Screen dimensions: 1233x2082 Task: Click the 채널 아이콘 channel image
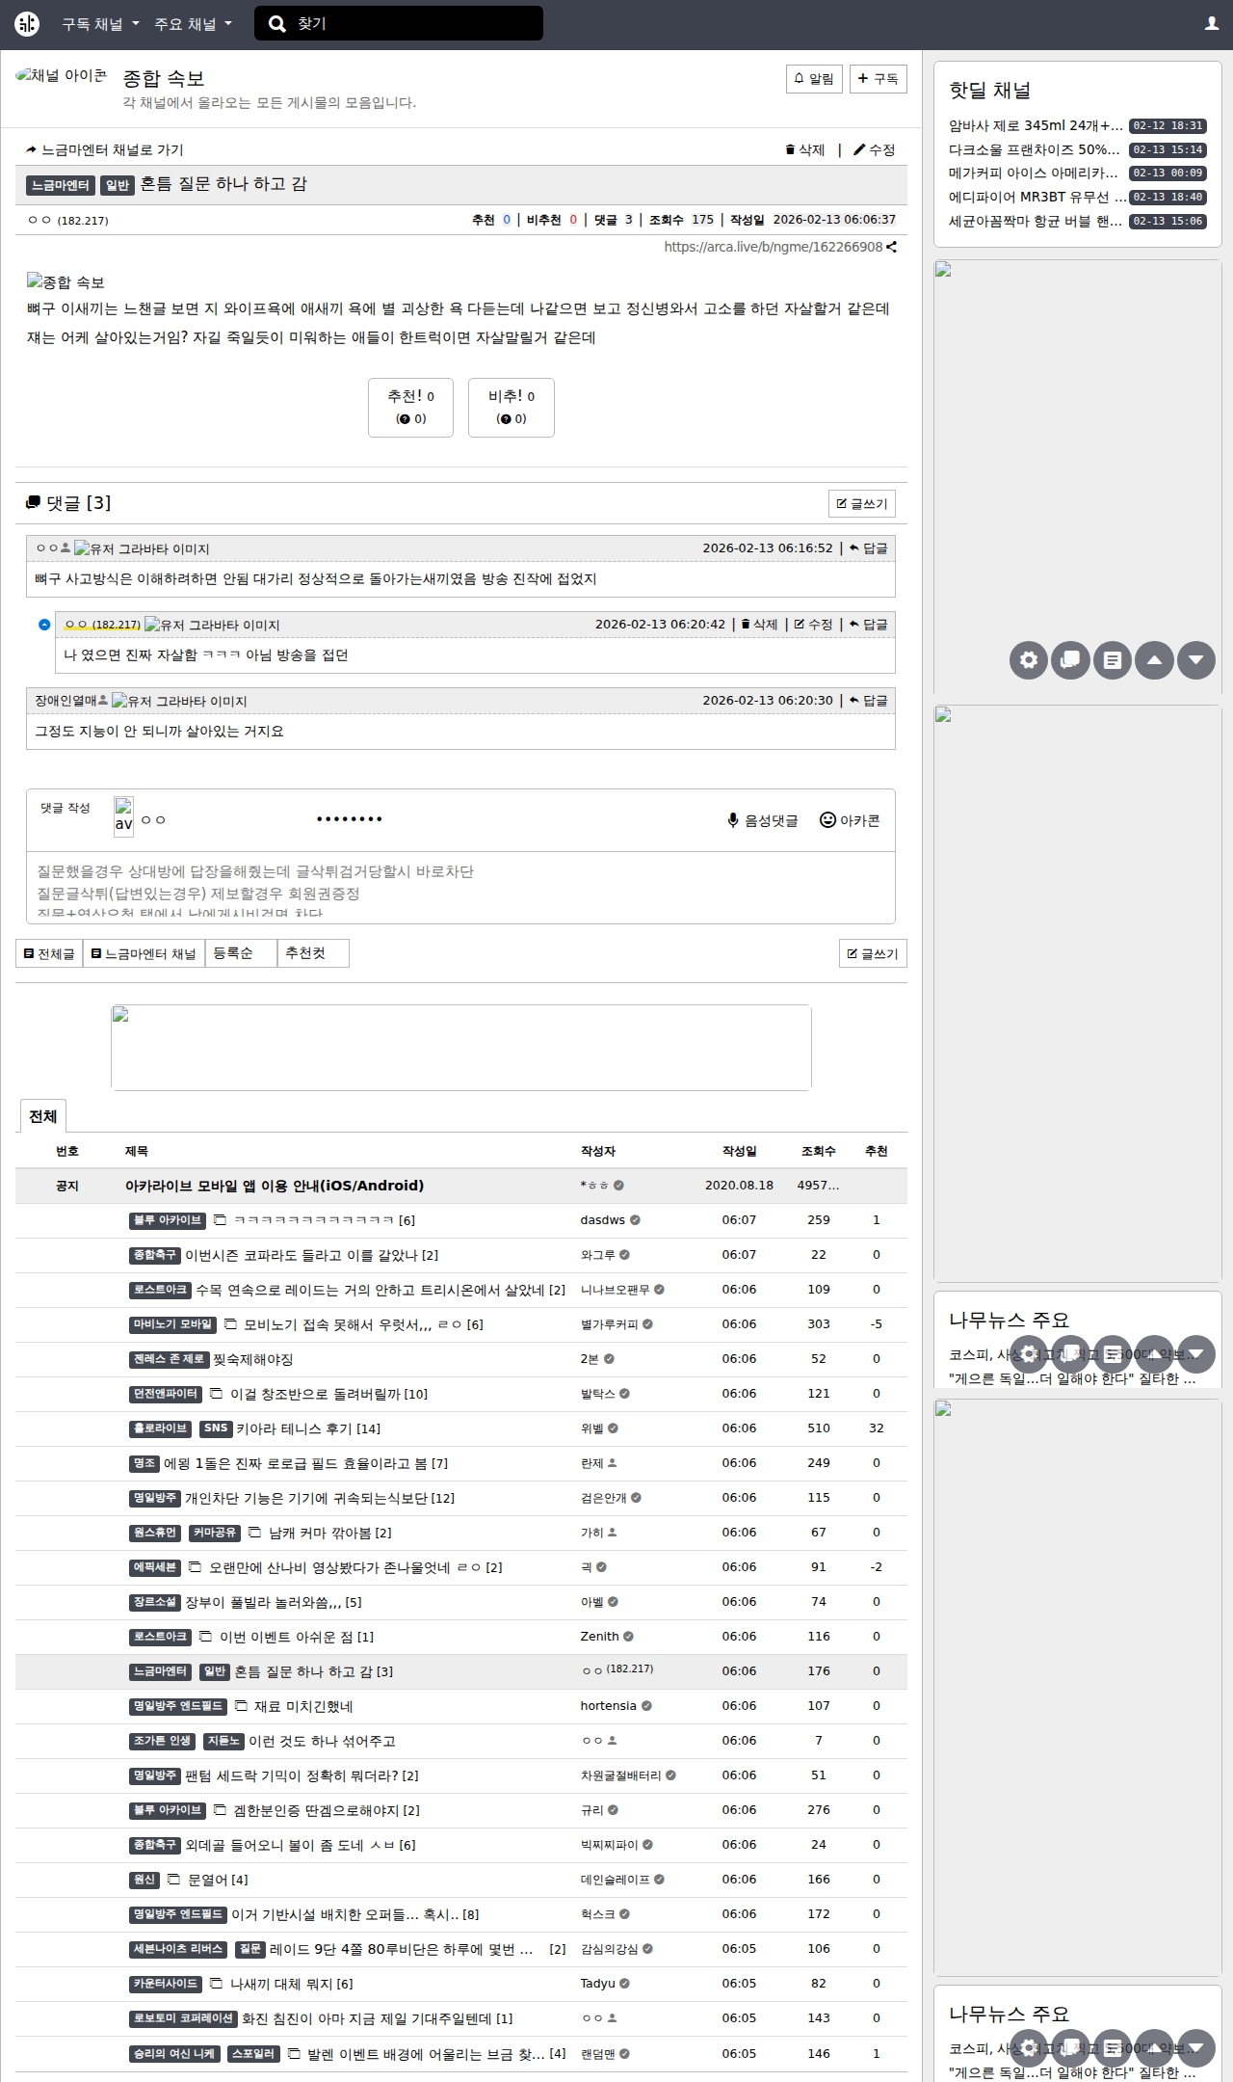coord(62,76)
